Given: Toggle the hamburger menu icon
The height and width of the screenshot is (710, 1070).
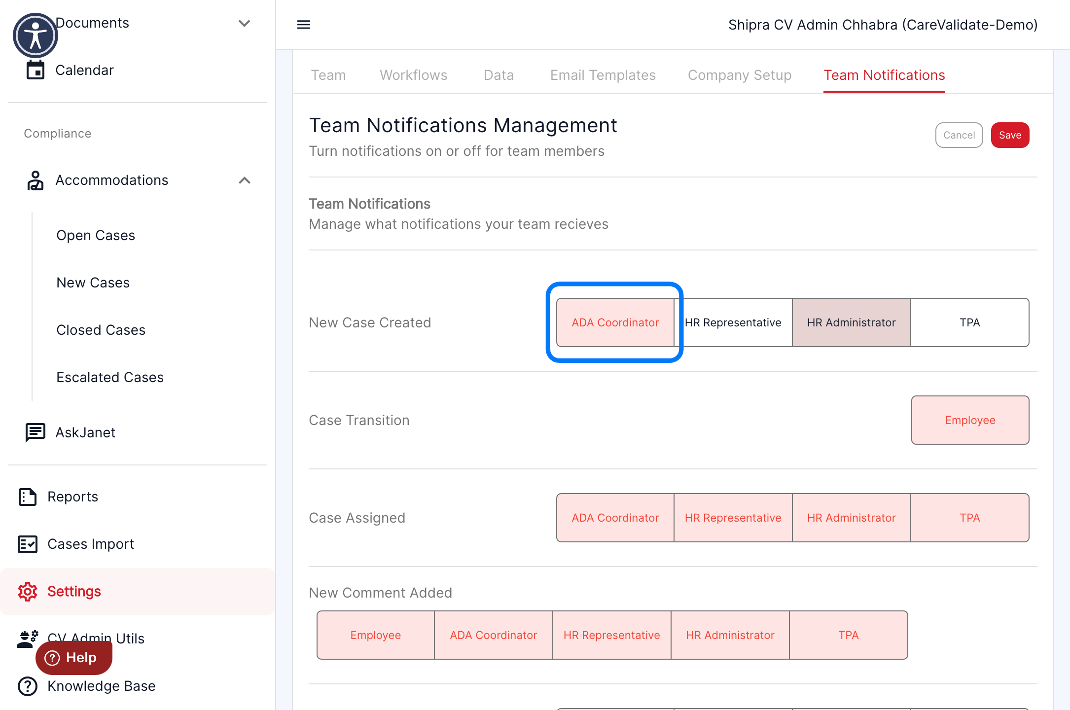Looking at the screenshot, I should pyautogui.click(x=304, y=25).
